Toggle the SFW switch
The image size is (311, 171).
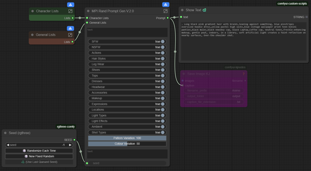pos(162,41)
